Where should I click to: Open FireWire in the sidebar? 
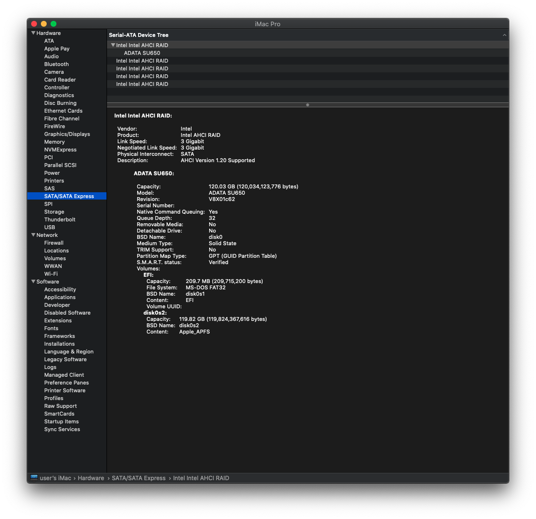pyautogui.click(x=54, y=126)
